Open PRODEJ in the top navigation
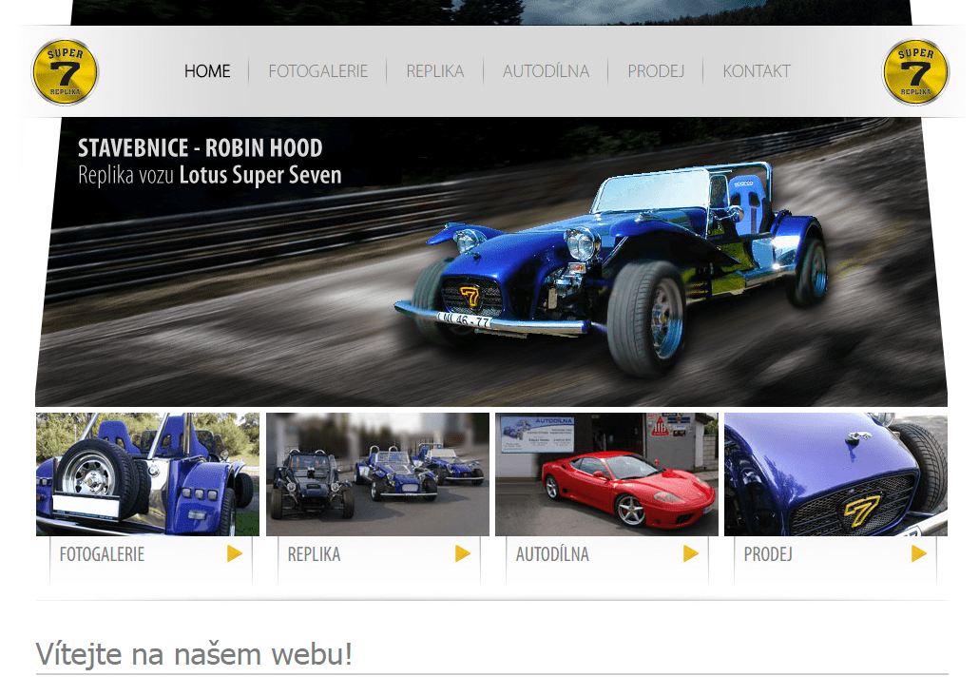The image size is (979, 696). [x=656, y=71]
